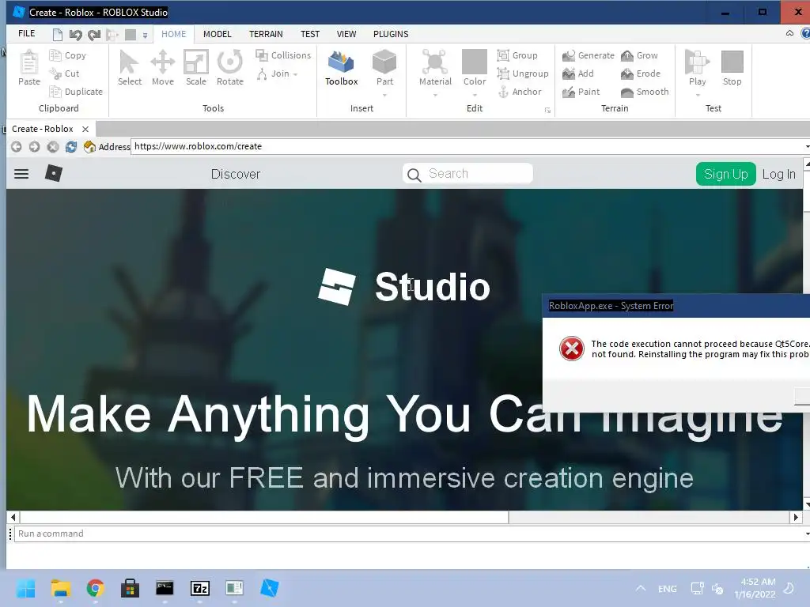The height and width of the screenshot is (607, 810).
Task: Toggle Collisions in Tools group
Action: coord(283,55)
